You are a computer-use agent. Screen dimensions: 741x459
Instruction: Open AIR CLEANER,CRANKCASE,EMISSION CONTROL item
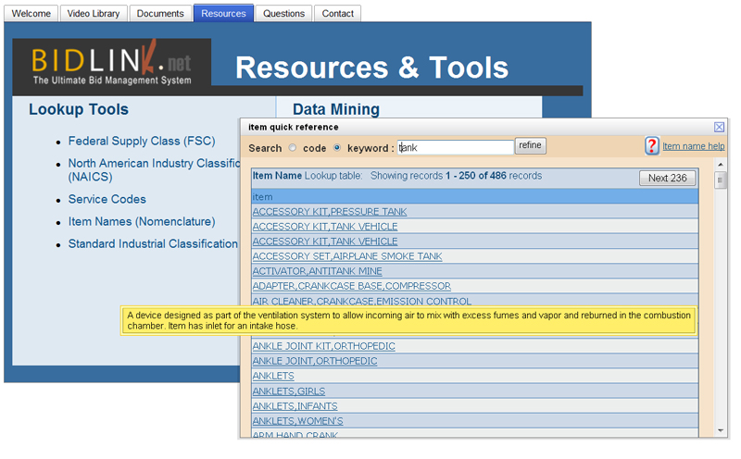pos(362,302)
